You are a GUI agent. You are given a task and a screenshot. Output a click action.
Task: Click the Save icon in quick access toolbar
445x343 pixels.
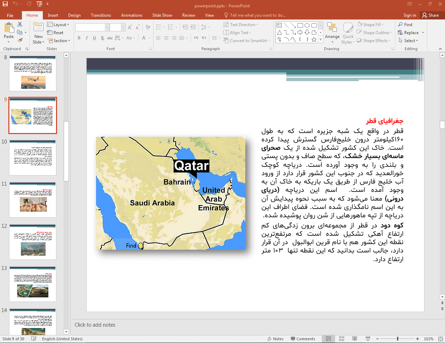5,4
